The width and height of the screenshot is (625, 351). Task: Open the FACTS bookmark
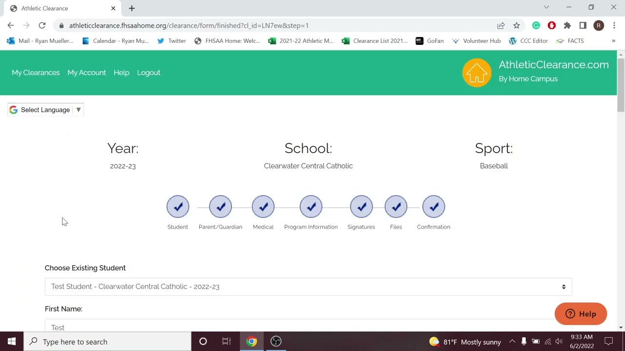click(x=570, y=41)
